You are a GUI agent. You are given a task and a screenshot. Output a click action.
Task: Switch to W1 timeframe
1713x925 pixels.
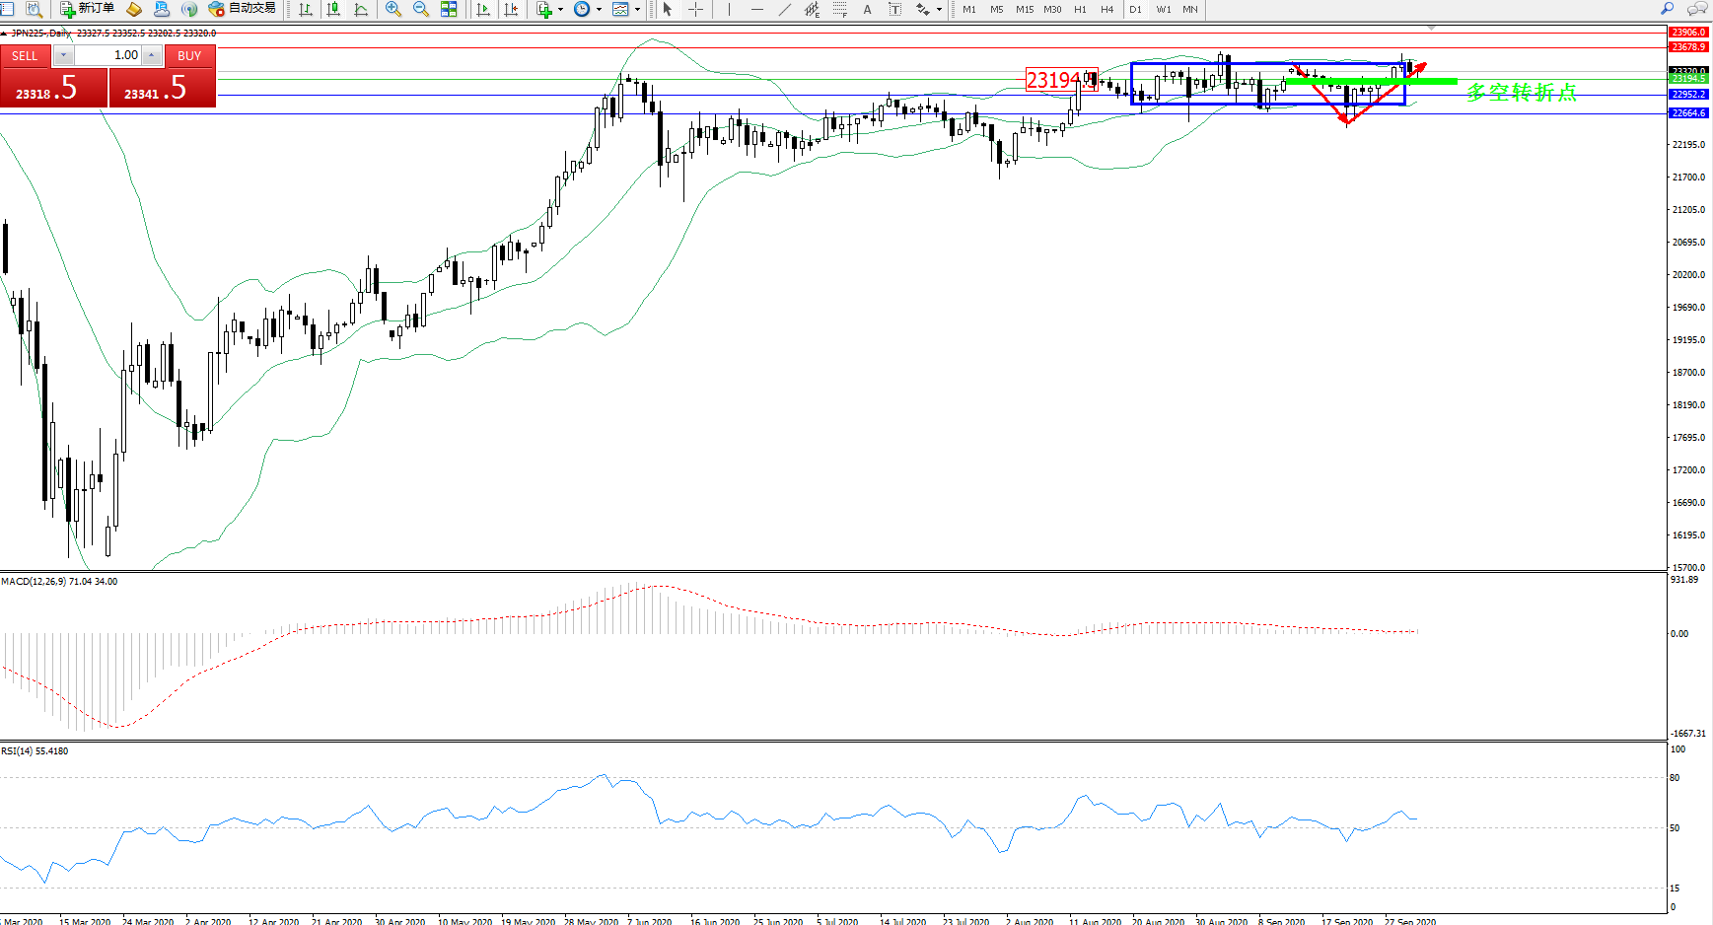[x=1164, y=9]
